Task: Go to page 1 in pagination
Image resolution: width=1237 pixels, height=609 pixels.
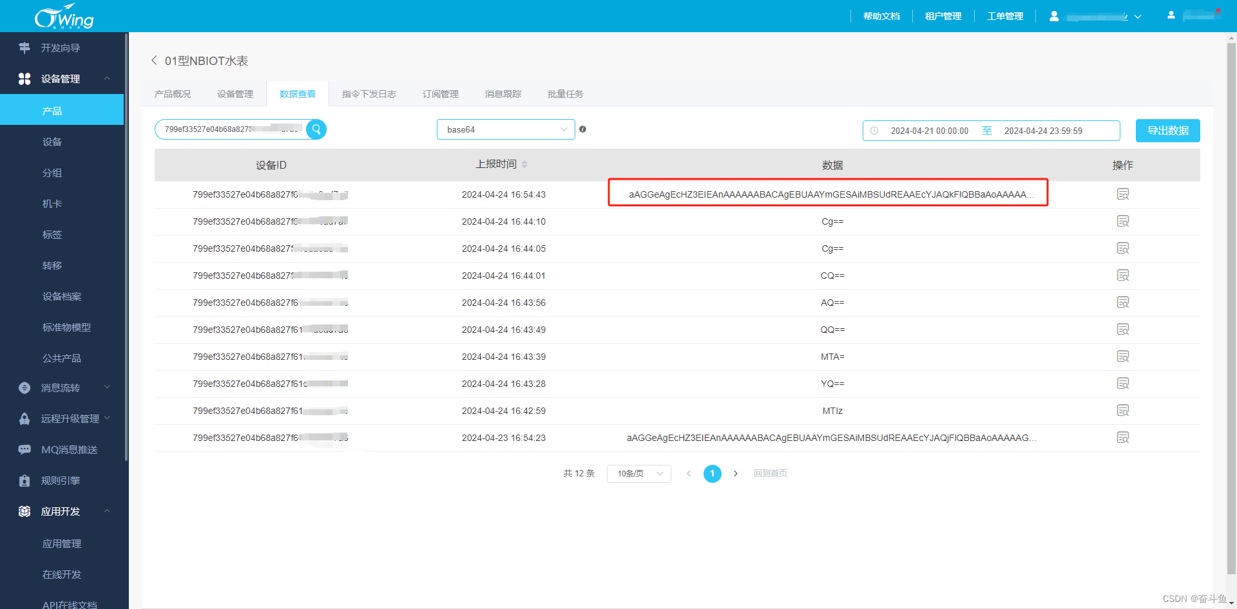Action: tap(713, 474)
